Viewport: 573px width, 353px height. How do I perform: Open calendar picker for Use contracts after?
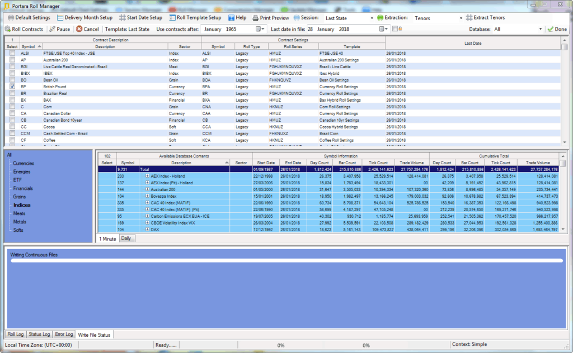click(x=260, y=29)
